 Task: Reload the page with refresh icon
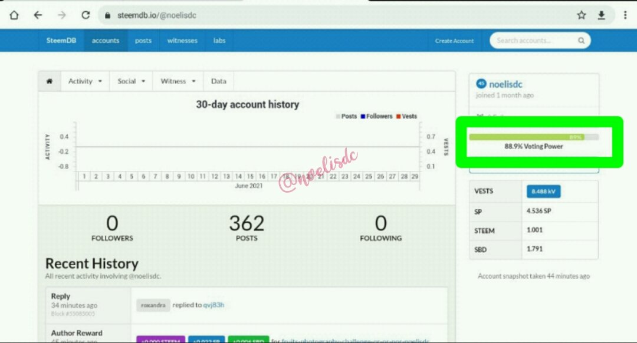tap(86, 15)
